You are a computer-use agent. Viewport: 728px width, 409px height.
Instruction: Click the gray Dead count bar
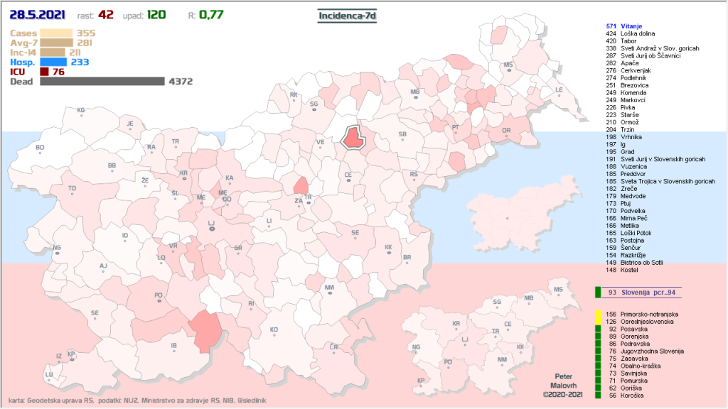pos(102,82)
